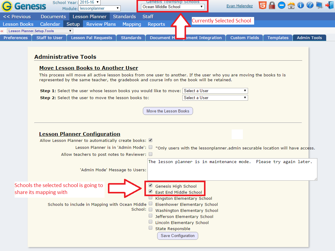This screenshot has height=251, width=335.
Task: Switch to the Standards setup tab
Action: 131,38
